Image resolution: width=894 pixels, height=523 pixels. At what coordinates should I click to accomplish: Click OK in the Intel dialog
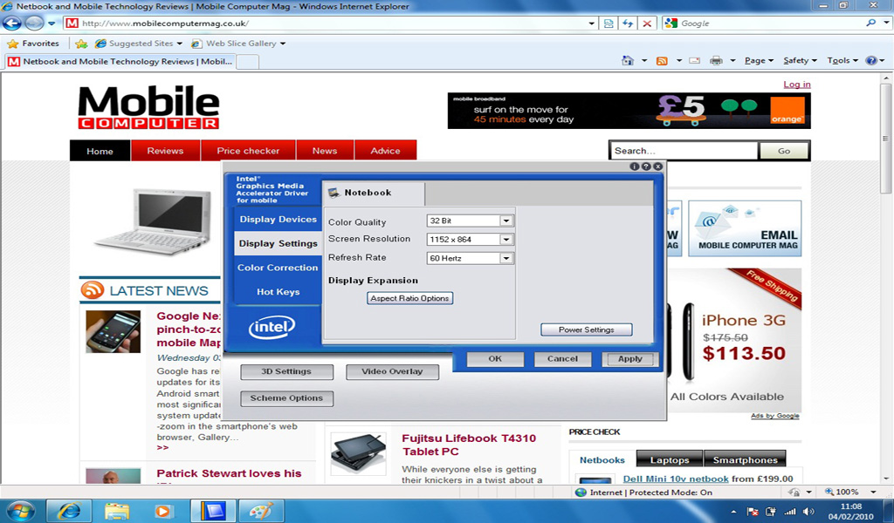[495, 359]
